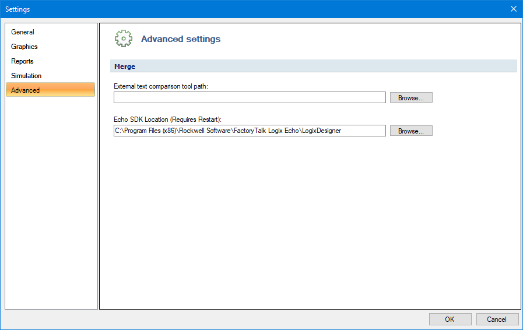523x330 pixels.
Task: Switch to the Graphics settings page
Action: coord(24,47)
